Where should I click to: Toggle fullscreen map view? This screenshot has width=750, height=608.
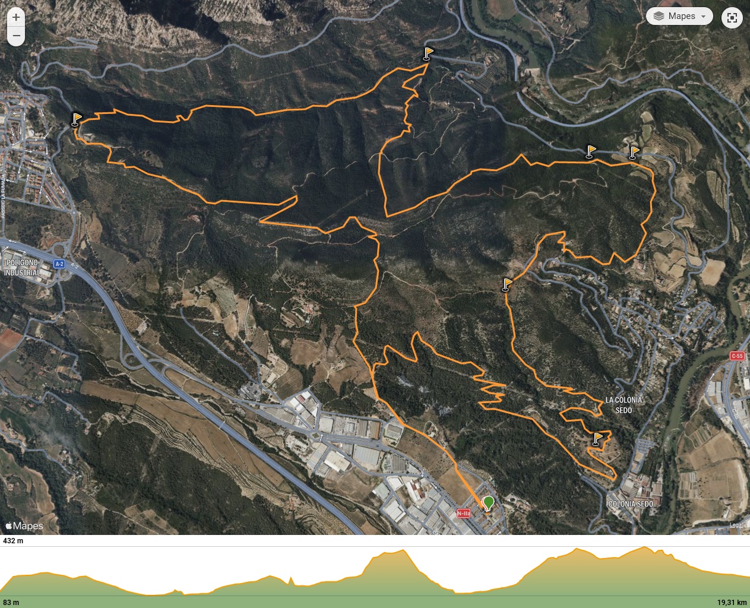pyautogui.click(x=732, y=17)
